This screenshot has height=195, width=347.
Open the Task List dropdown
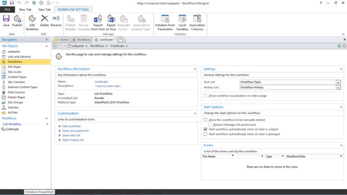coord(338,82)
